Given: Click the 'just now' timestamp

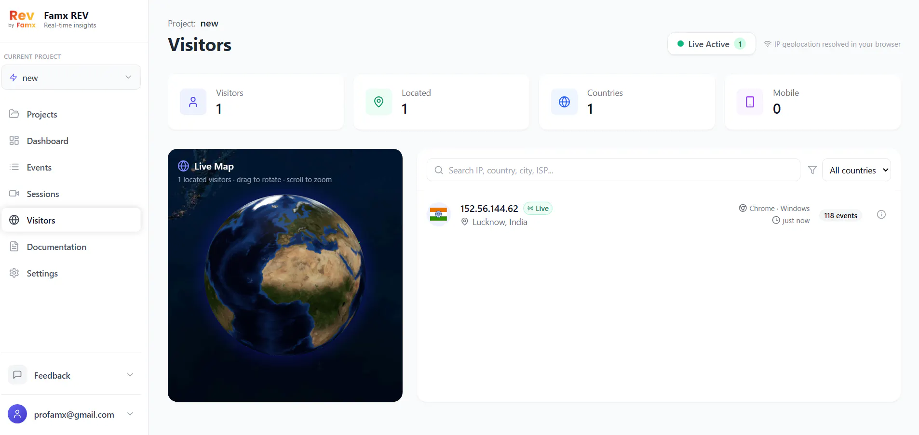Looking at the screenshot, I should coord(796,220).
